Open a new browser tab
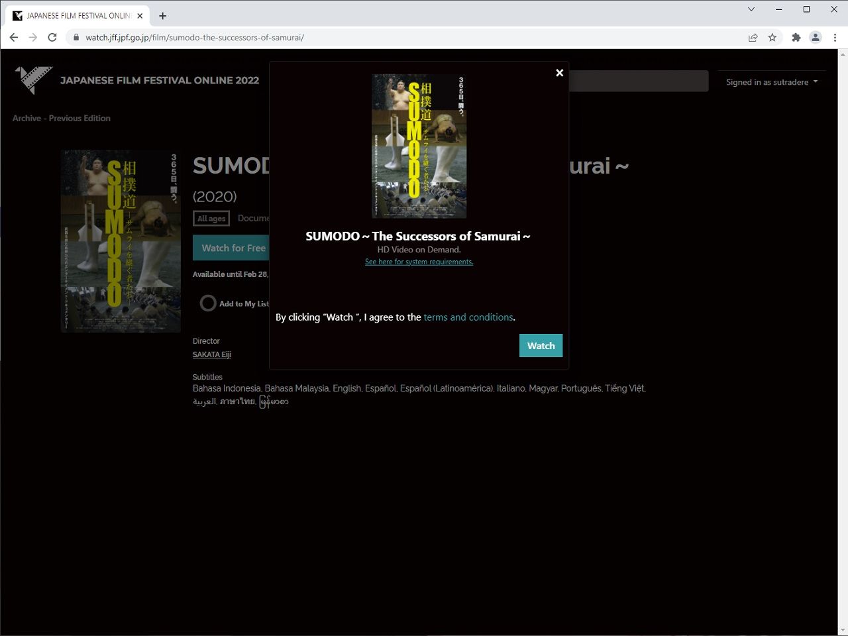 click(x=162, y=16)
